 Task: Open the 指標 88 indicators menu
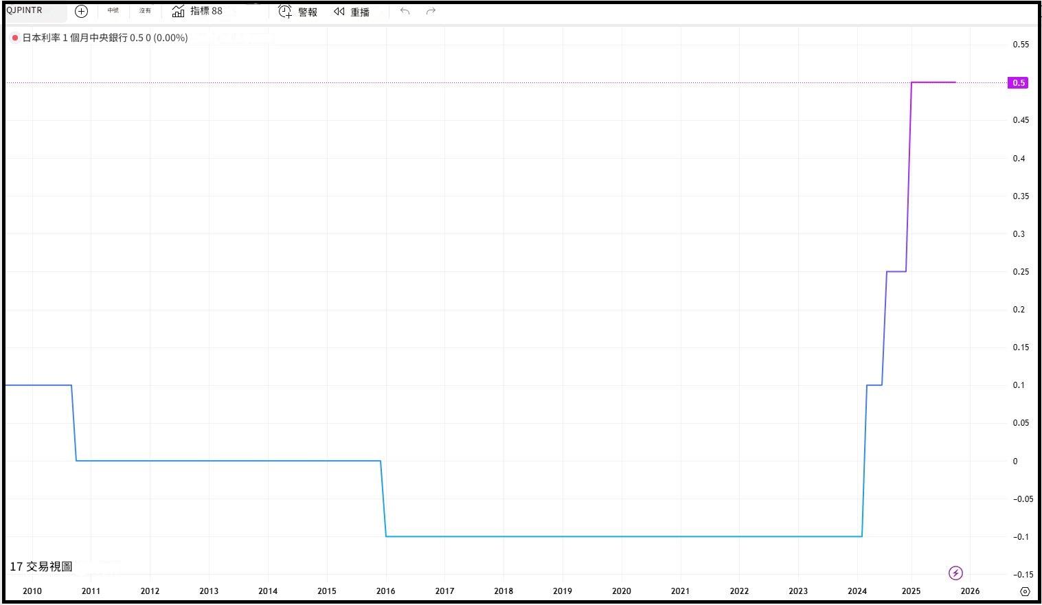coord(206,12)
